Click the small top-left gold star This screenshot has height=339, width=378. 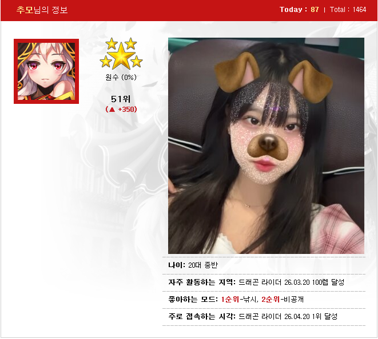112,44
